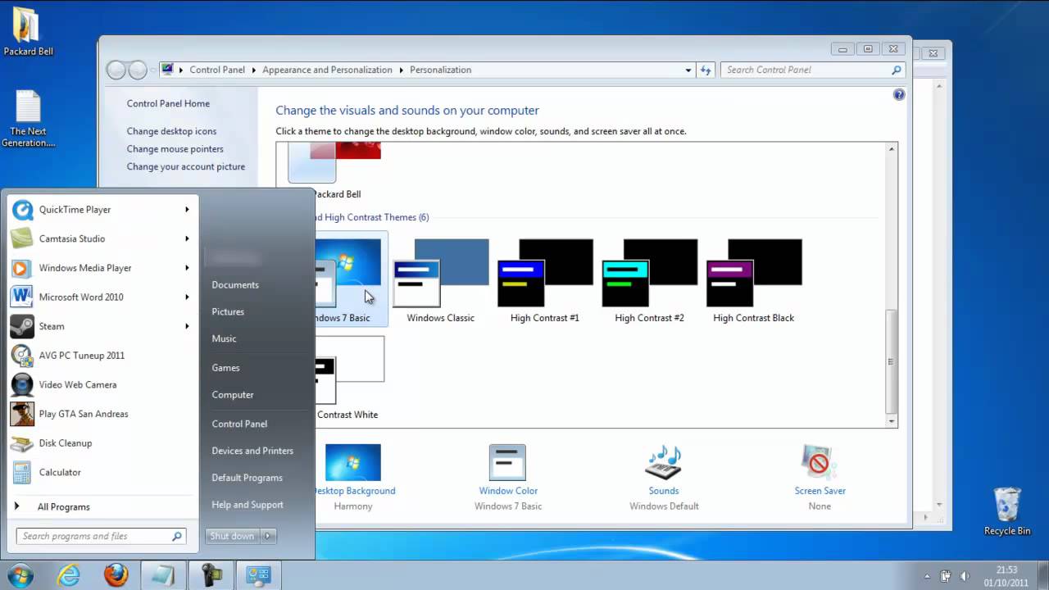
Task: Click the Desktop Background icon
Action: point(353,463)
